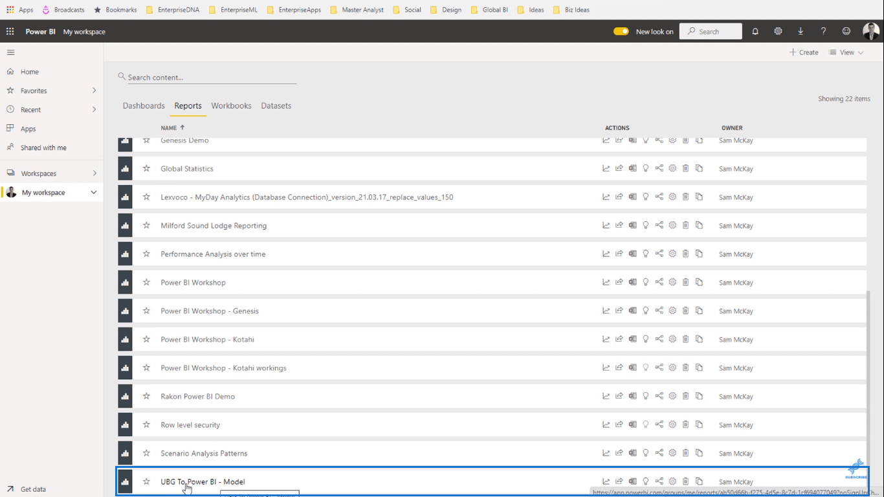Open settings for Row level security report
The width and height of the screenshot is (884, 497).
[672, 425]
